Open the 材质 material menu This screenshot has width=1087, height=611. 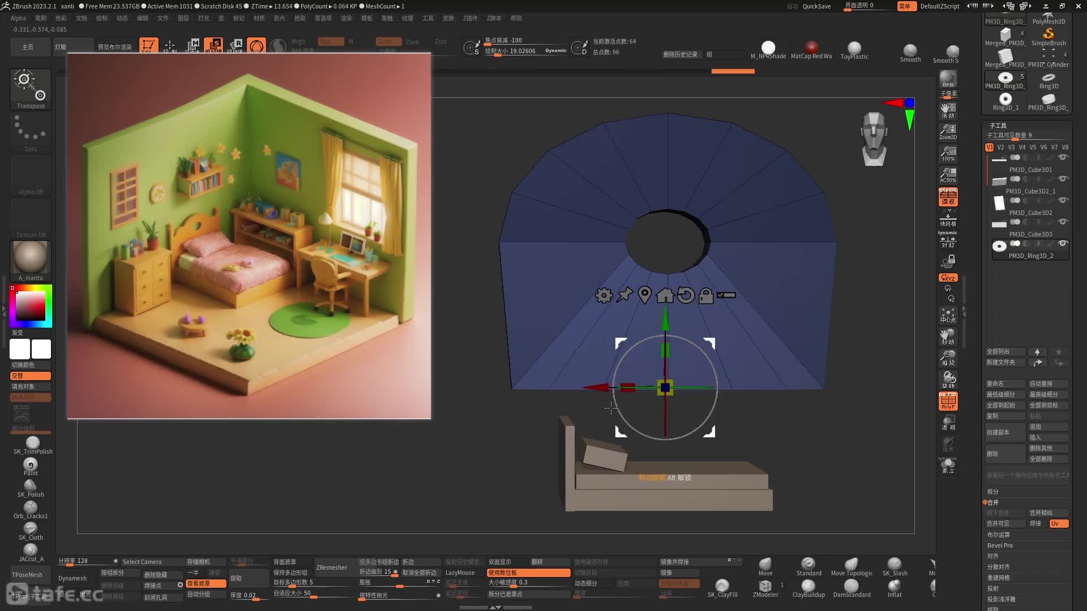[259, 18]
